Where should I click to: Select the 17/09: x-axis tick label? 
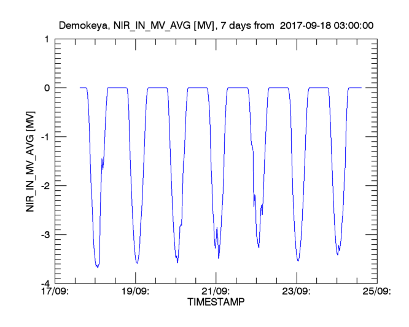[x=54, y=291]
